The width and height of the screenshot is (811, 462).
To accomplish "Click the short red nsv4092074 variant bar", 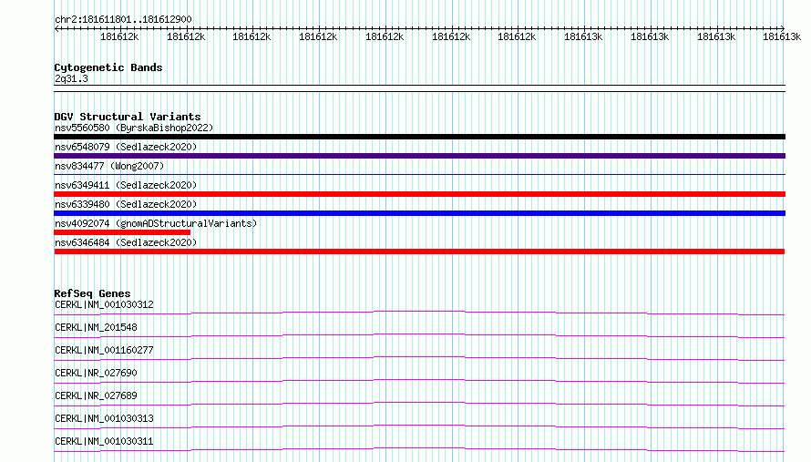I will click(x=122, y=232).
